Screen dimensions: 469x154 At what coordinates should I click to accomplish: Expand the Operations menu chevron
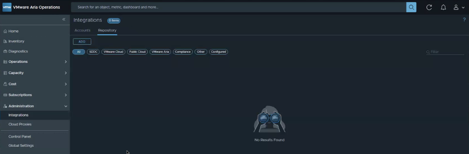point(66,62)
